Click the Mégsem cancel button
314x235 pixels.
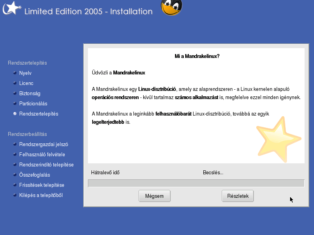coord(154,196)
